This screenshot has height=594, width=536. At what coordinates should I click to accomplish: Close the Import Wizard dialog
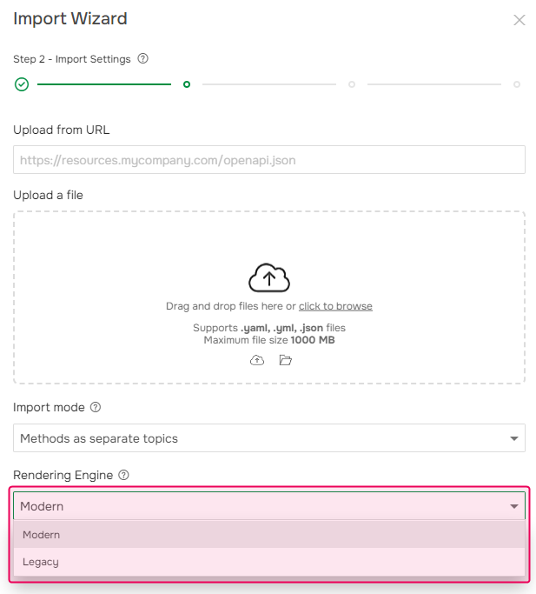tap(519, 20)
